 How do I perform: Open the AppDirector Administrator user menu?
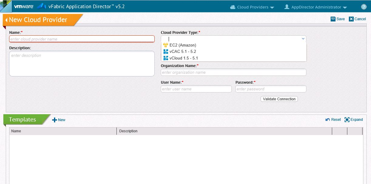(x=315, y=7)
